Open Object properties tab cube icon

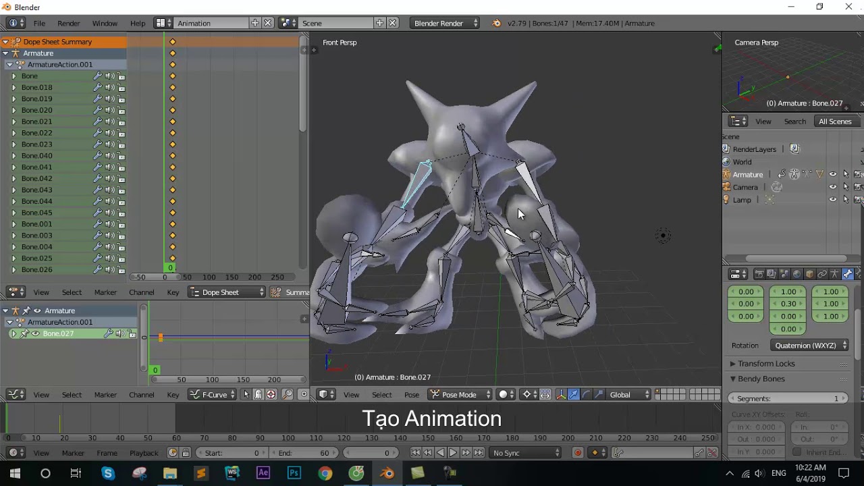point(809,274)
